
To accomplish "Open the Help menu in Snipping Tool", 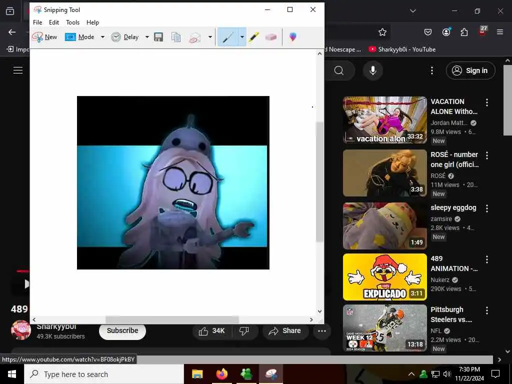I will tap(92, 22).
